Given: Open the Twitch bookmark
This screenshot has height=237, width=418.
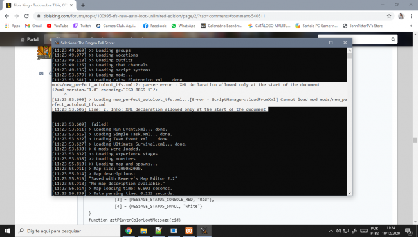Looking at the screenshot, I should [82, 26].
